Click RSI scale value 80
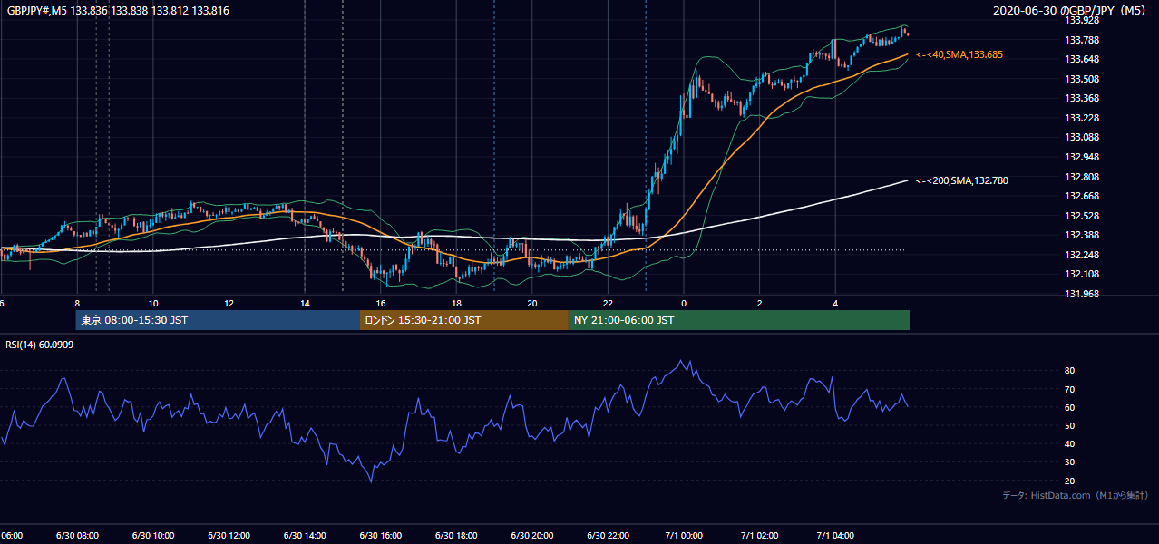1159x544 pixels. [x=1070, y=371]
